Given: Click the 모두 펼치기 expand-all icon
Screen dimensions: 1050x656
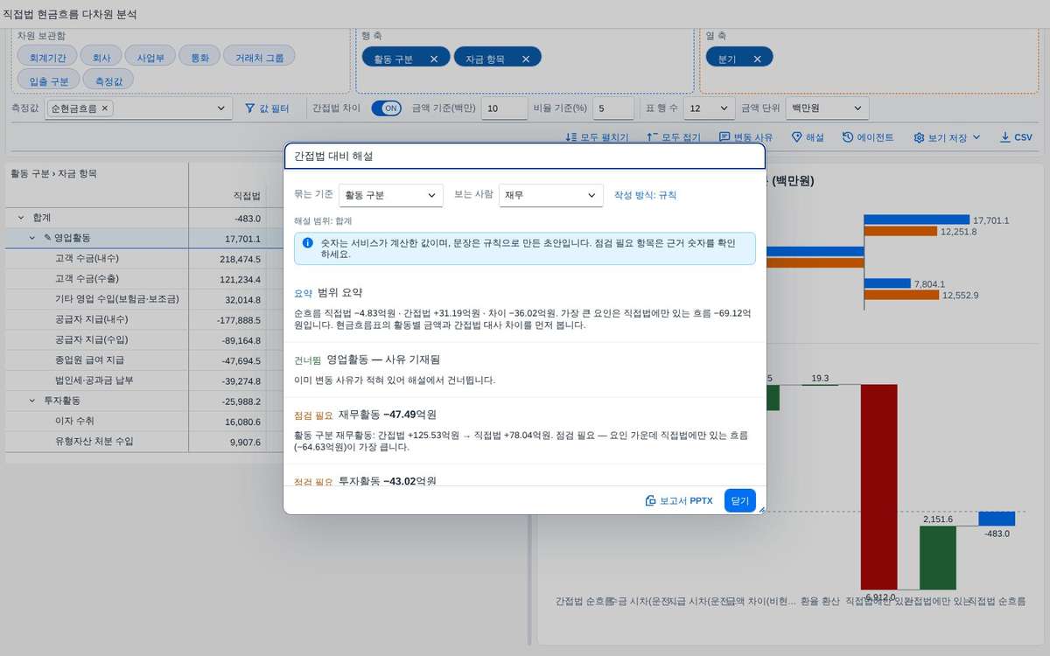Looking at the screenshot, I should 571,137.
